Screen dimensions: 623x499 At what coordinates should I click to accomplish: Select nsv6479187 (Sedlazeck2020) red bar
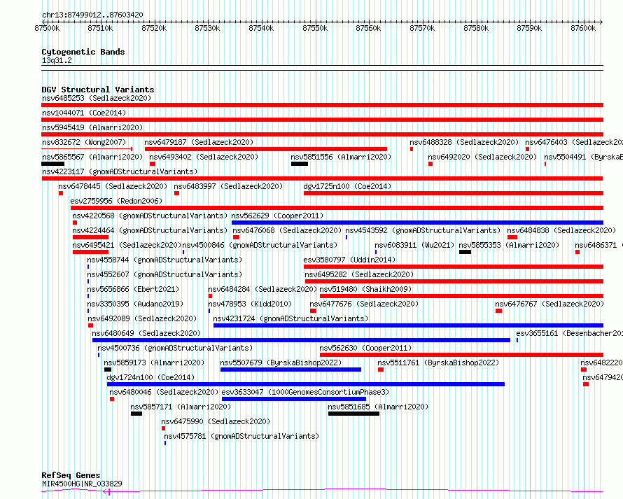pyautogui.click(x=266, y=149)
